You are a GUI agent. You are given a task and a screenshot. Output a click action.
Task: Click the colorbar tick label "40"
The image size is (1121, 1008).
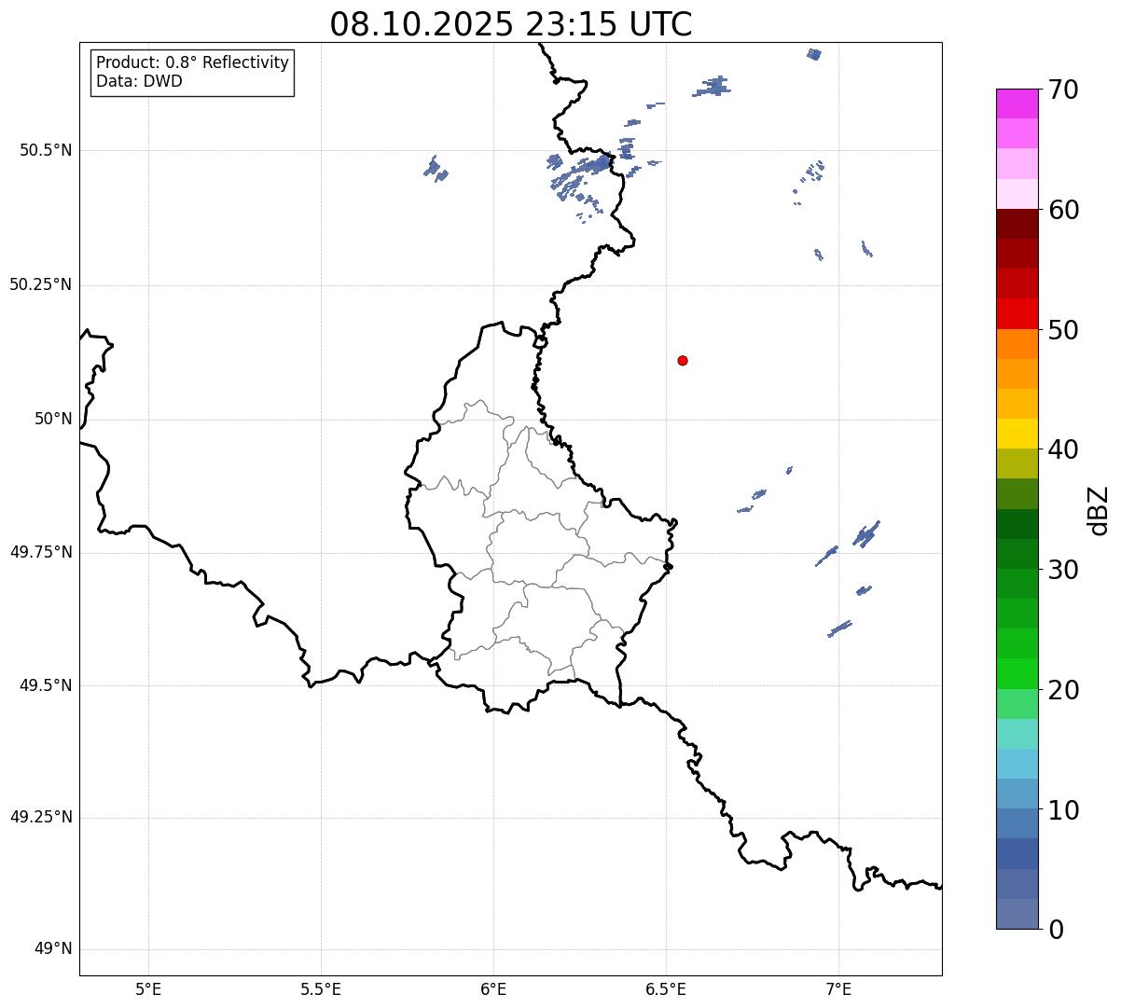1064,449
